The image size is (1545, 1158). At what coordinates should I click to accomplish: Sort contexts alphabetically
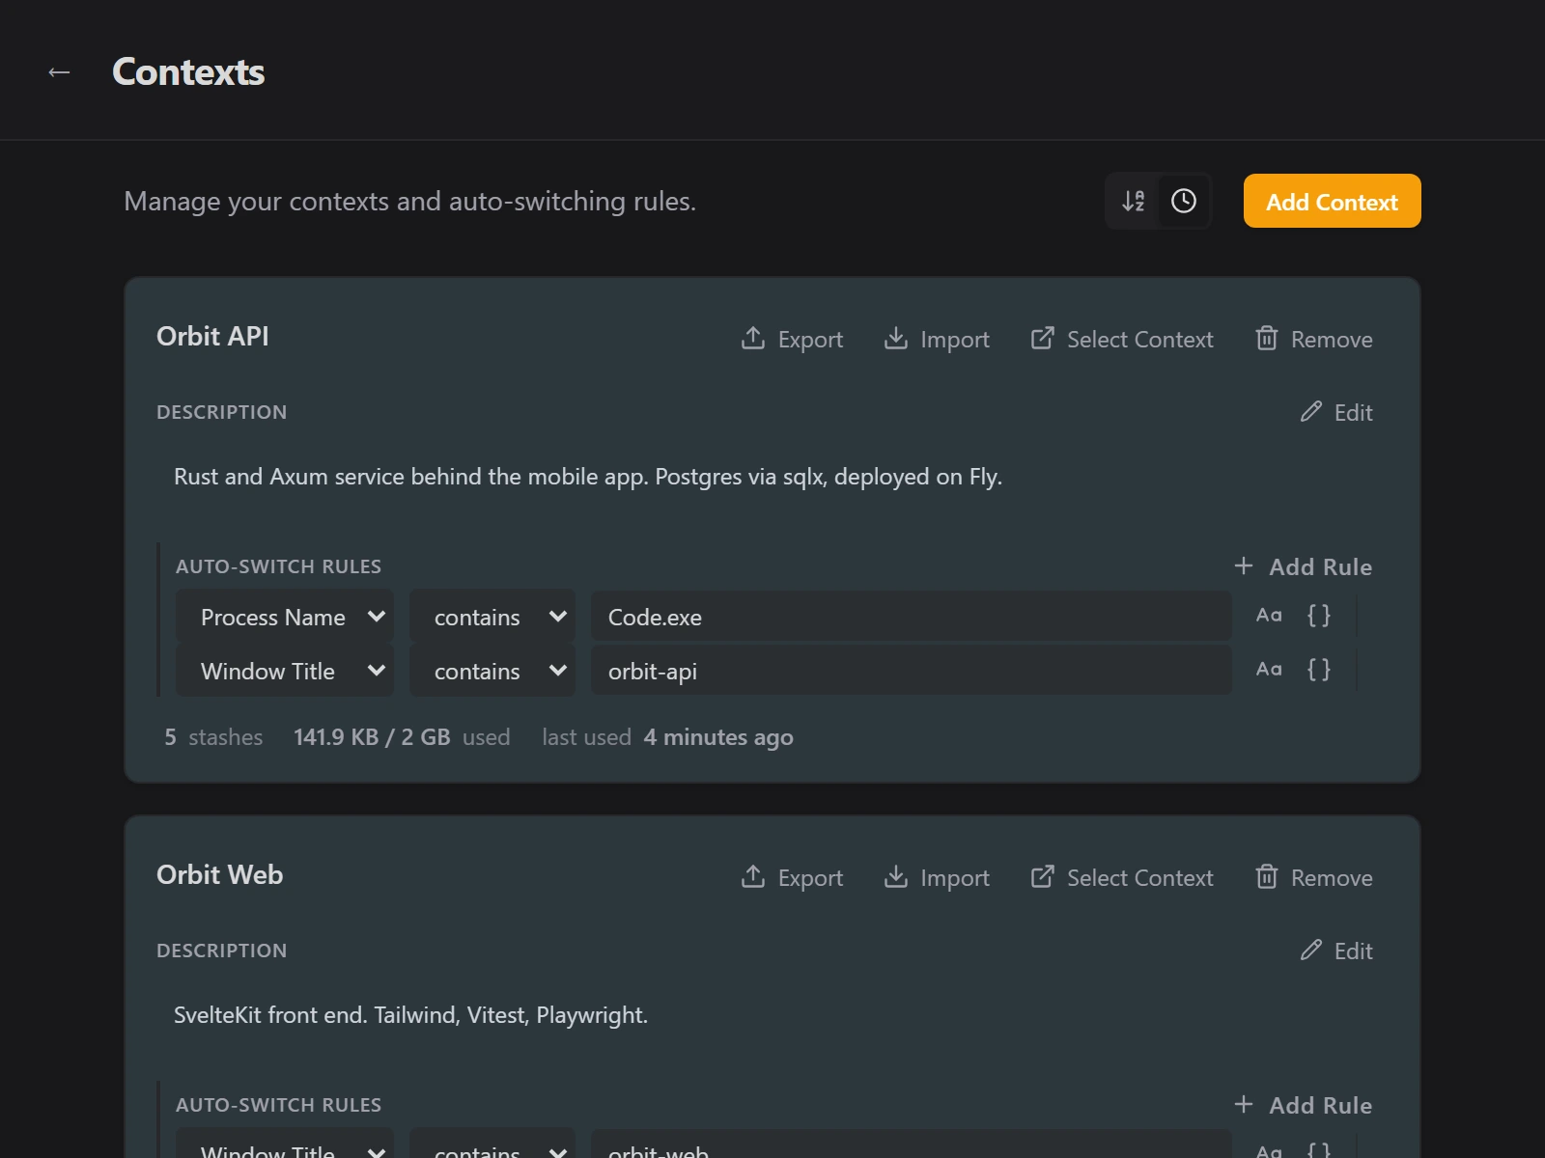click(x=1134, y=201)
